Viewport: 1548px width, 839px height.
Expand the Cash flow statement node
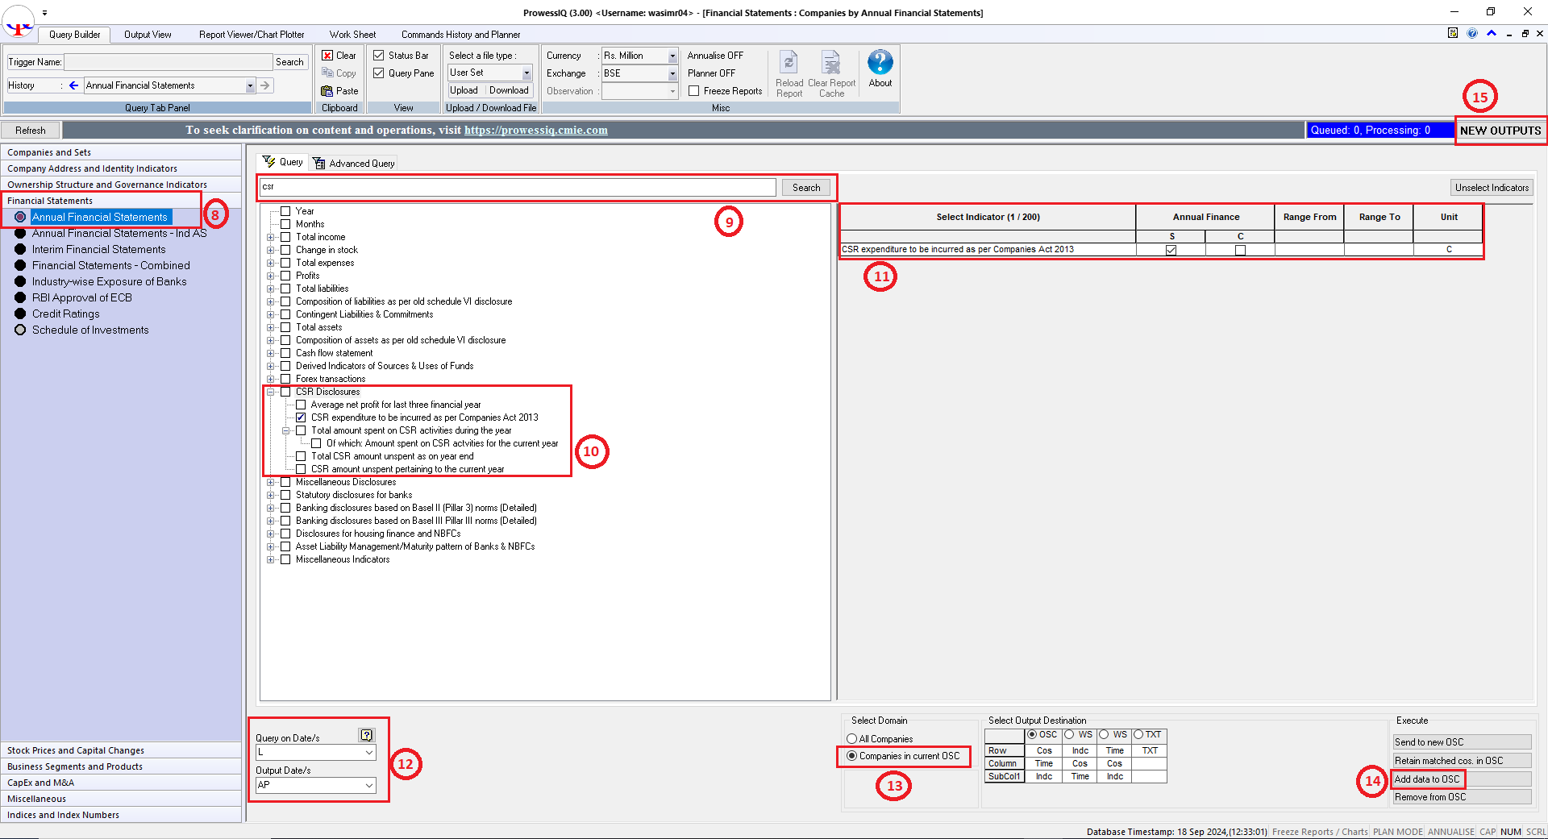tap(271, 353)
